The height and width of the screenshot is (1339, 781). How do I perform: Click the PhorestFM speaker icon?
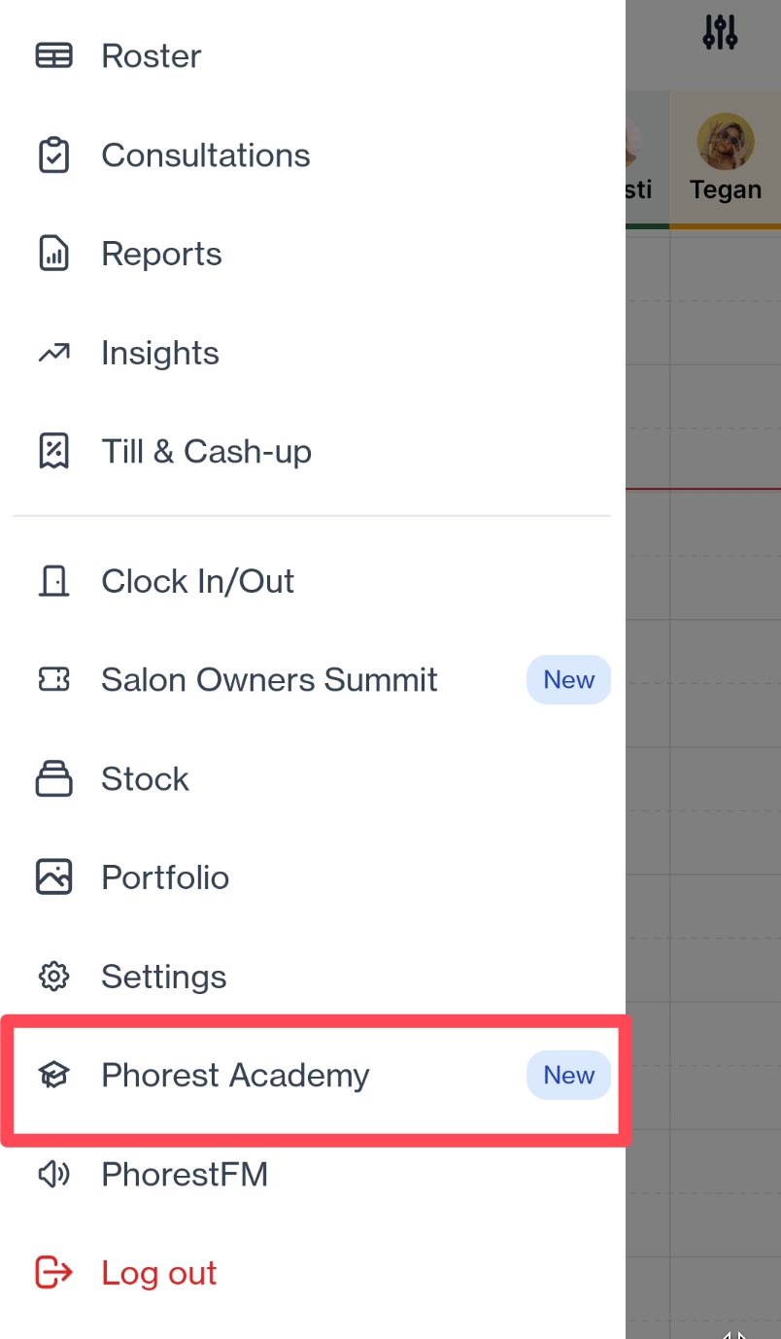click(x=53, y=1175)
